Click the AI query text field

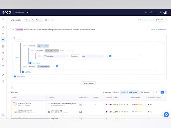click(x=60, y=30)
